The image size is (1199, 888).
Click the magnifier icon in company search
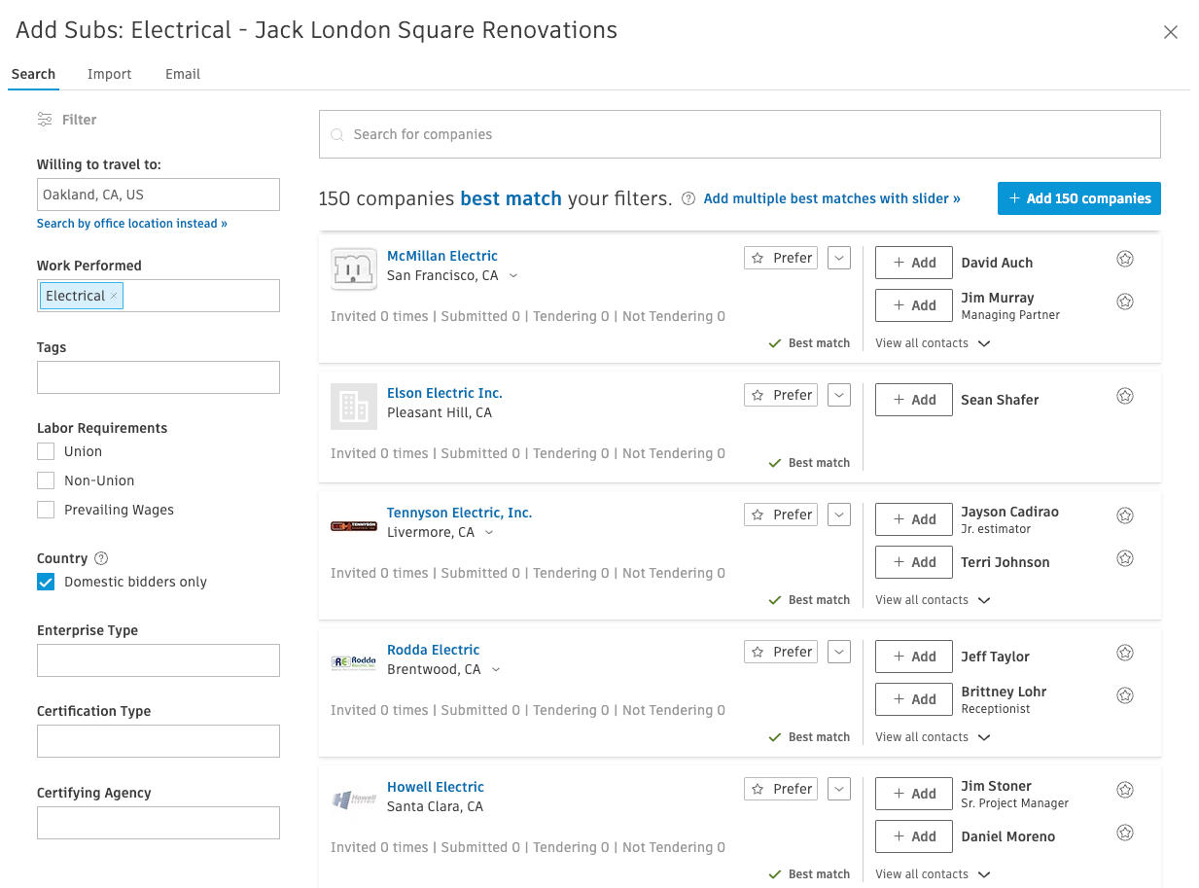point(337,135)
